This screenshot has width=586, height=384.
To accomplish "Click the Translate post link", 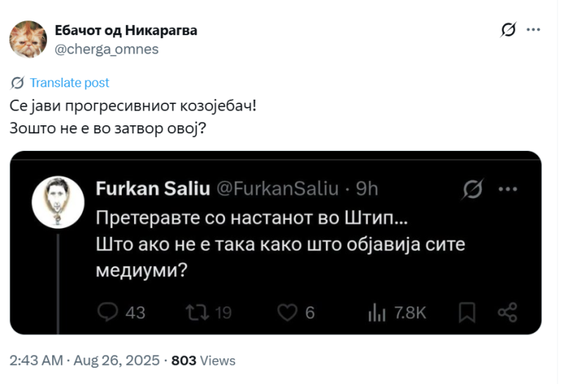I will click(69, 83).
